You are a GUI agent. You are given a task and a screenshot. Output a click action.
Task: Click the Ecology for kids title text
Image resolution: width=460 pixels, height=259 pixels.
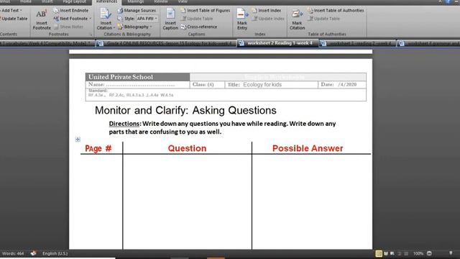click(262, 85)
